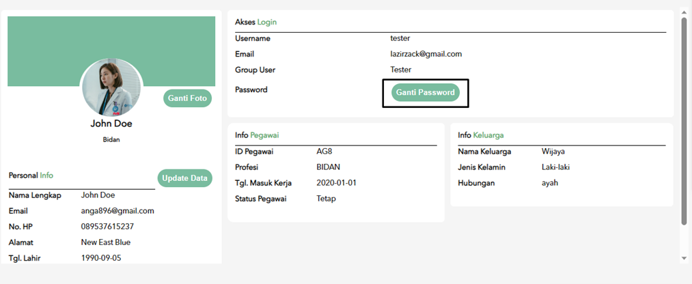Click the Personal Info heading
692x284 pixels.
click(x=31, y=175)
